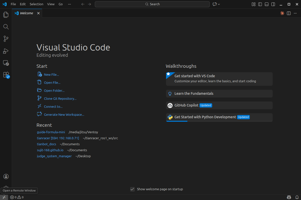The height and width of the screenshot is (200, 301).
Task: Uncheck Show welcome page on startup
Action: [132, 189]
